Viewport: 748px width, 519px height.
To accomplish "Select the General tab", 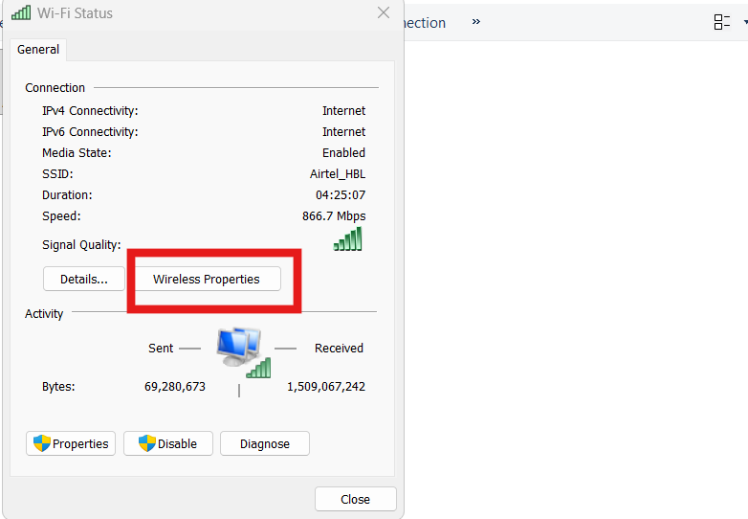I will [x=38, y=50].
